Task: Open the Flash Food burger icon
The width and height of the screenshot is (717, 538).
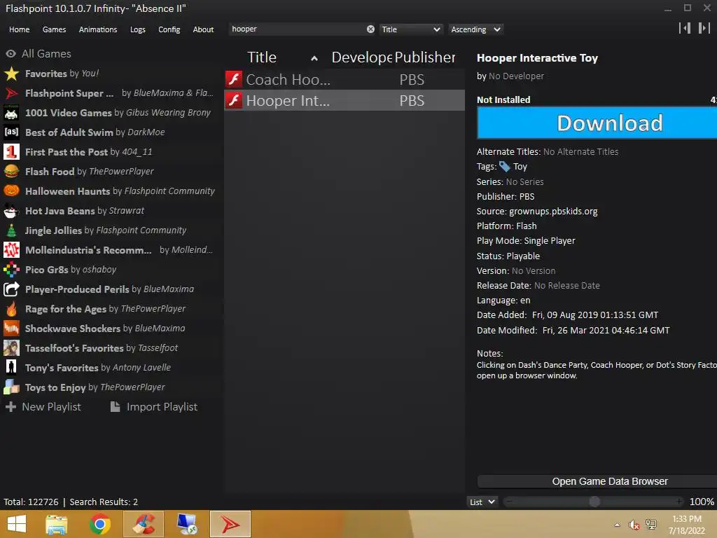Action: click(x=11, y=172)
